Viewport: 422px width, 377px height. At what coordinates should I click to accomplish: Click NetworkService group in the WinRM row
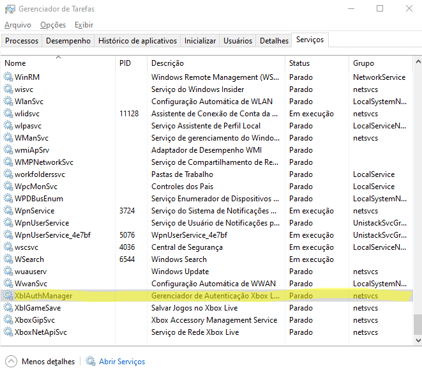coord(379,77)
